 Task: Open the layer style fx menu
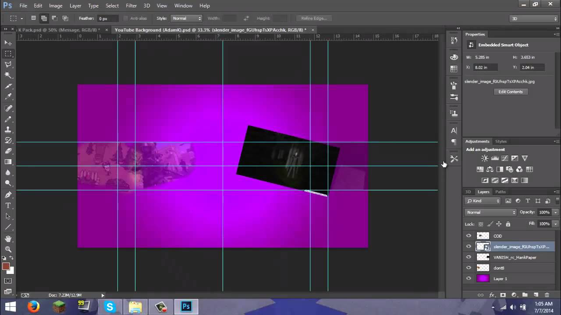pyautogui.click(x=492, y=295)
